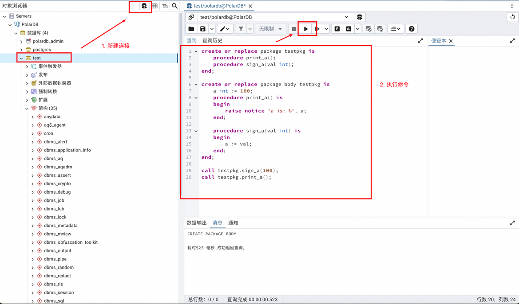Select the 扩展 extensions node
Screen dimensions: 519x304
43,100
